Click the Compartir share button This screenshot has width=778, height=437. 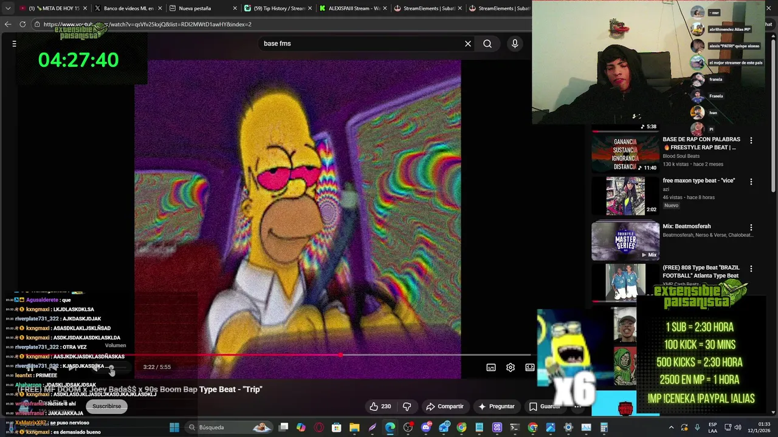445,407
